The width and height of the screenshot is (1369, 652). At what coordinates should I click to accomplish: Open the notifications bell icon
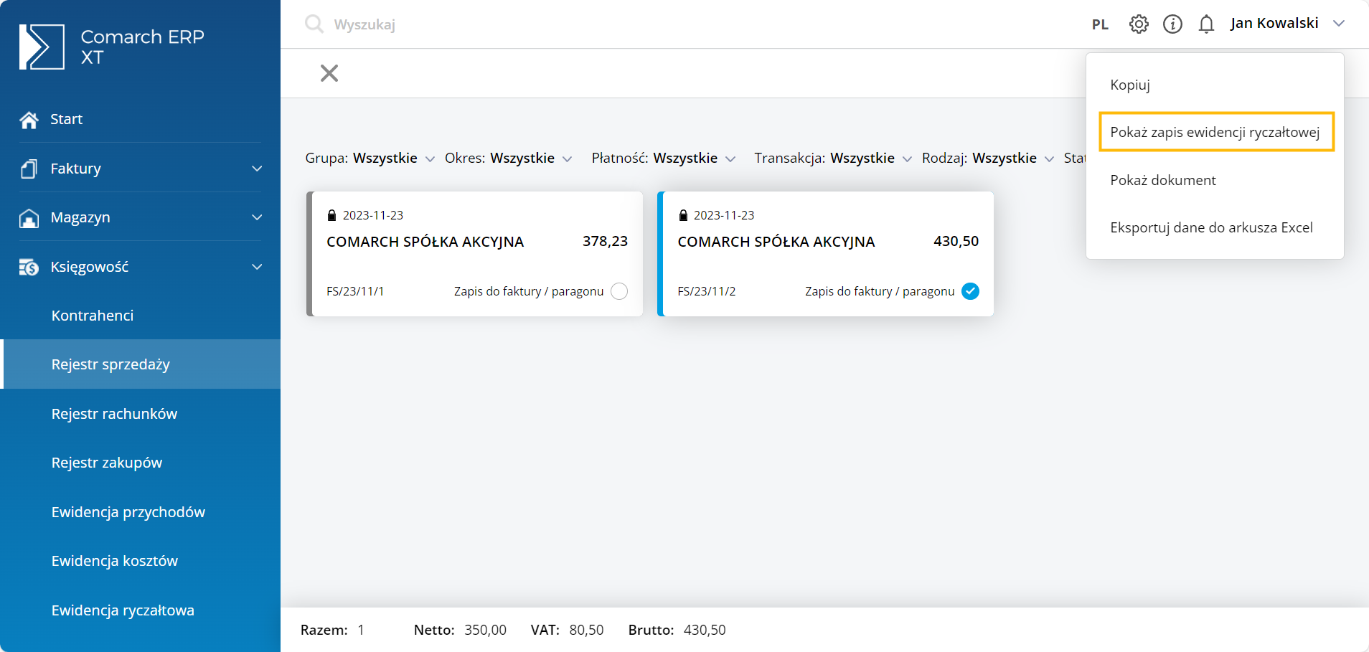(1206, 24)
